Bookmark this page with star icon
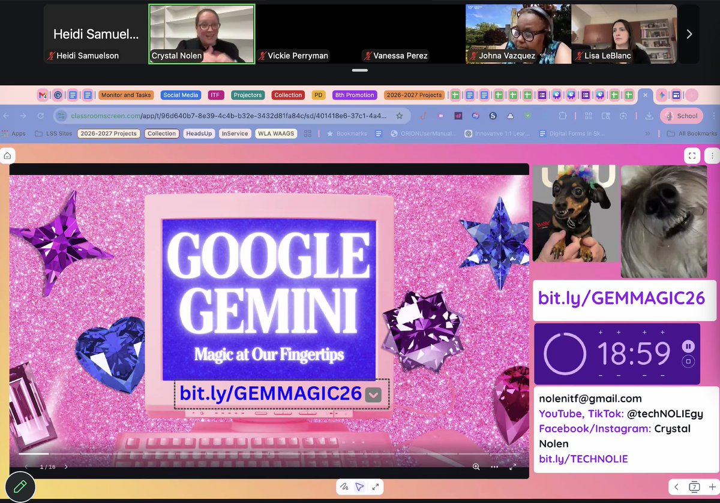The width and height of the screenshot is (720, 503). tap(400, 116)
